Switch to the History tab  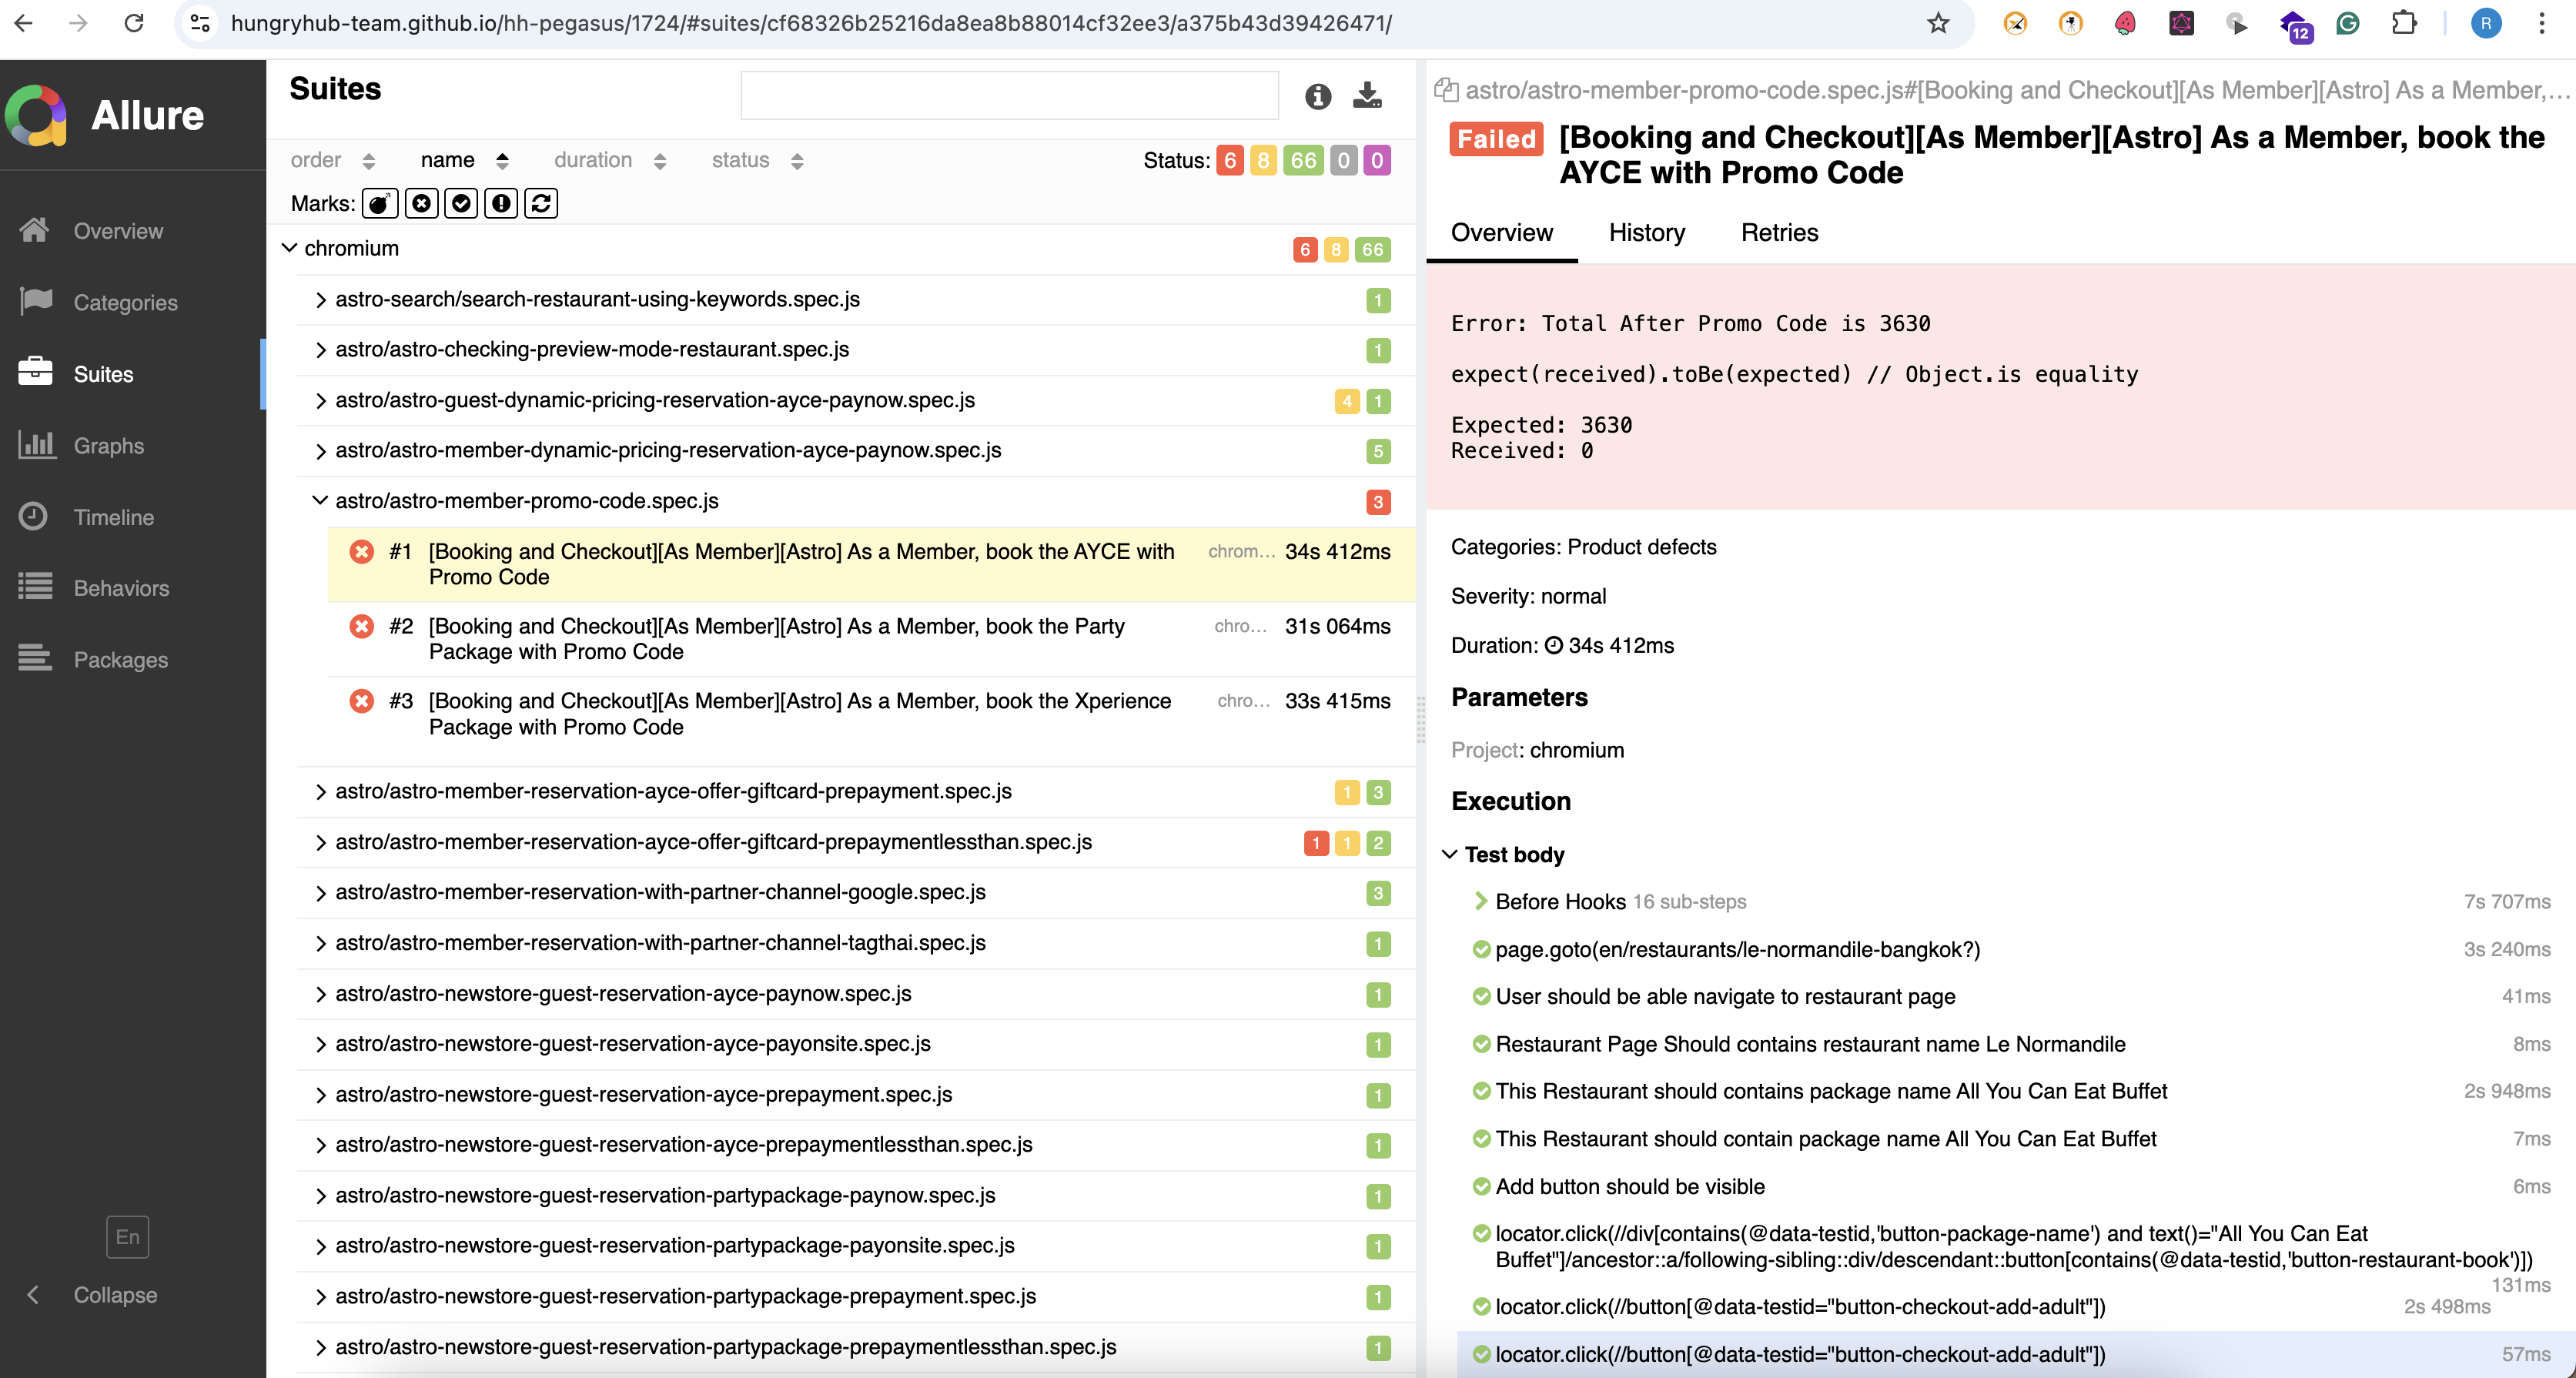click(1646, 233)
